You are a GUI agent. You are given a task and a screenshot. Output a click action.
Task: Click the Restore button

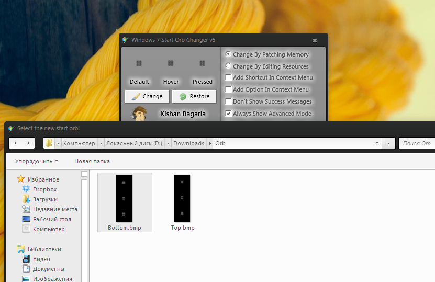tap(194, 96)
